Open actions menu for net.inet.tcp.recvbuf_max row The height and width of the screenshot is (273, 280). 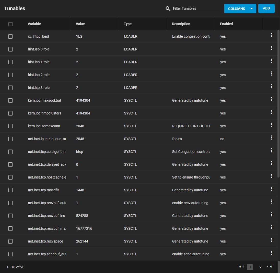(271, 227)
